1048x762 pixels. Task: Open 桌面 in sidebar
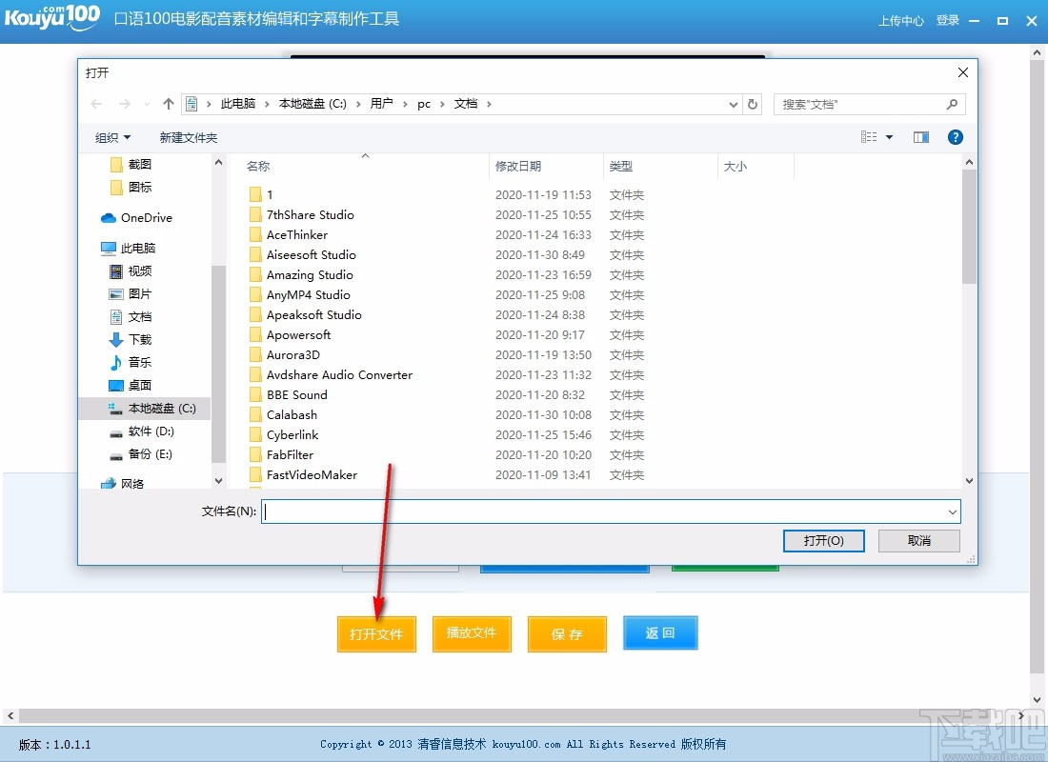(x=131, y=385)
